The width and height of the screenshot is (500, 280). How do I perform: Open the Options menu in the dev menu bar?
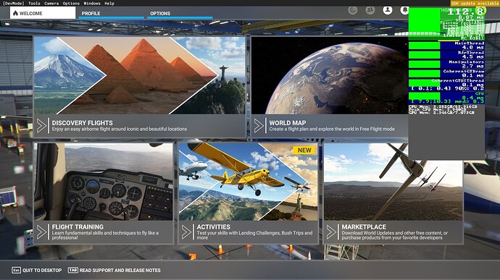pos(71,3)
